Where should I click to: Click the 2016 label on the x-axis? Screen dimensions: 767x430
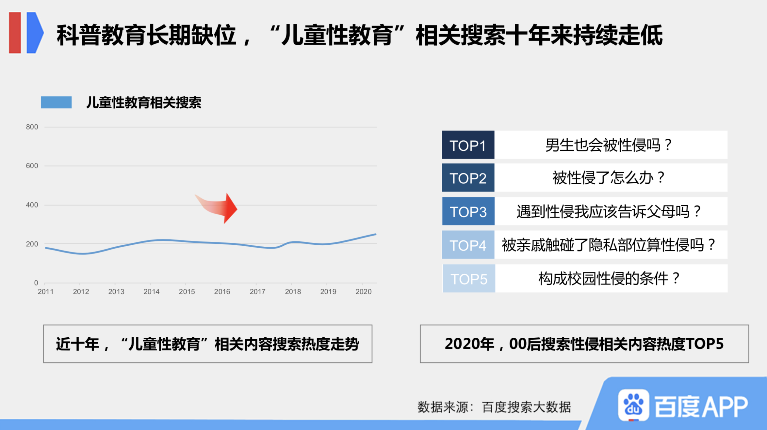pyautogui.click(x=222, y=292)
